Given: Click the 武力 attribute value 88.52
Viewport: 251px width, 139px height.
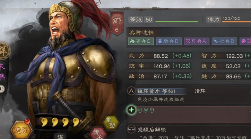Looking at the screenshot, I should [x=161, y=56].
